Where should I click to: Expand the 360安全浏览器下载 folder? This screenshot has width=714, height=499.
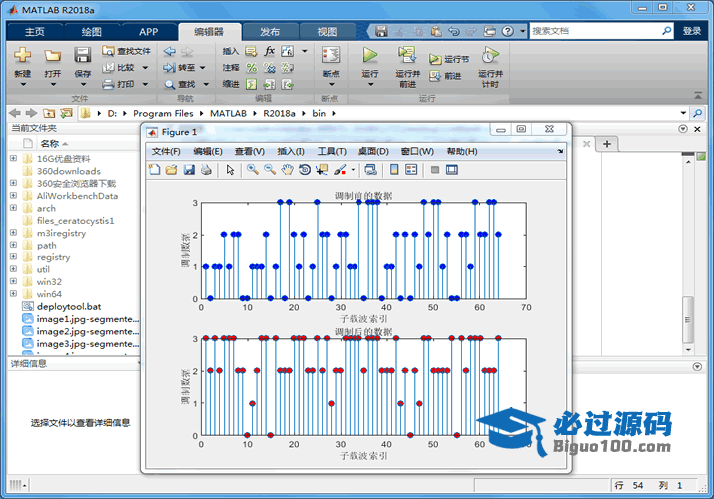coord(13,183)
